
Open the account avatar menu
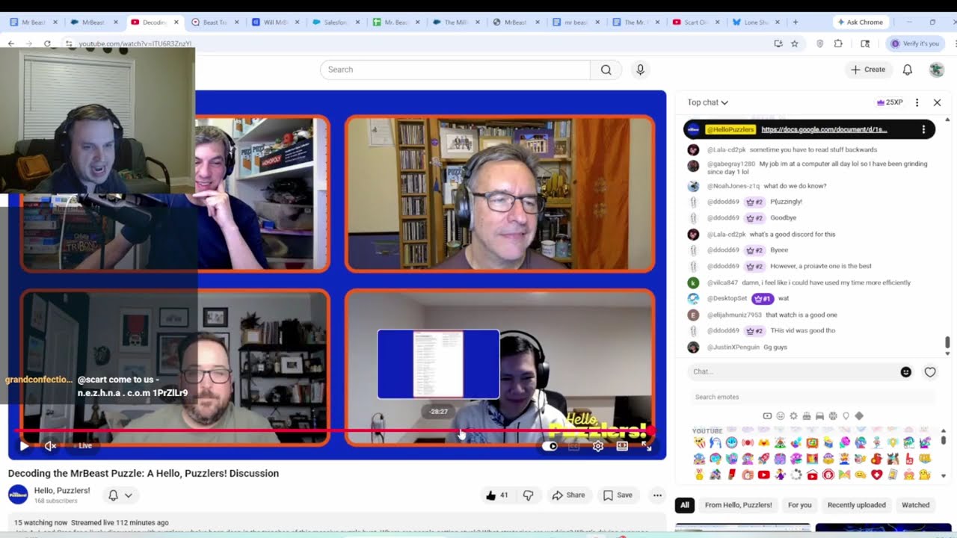[x=936, y=69]
